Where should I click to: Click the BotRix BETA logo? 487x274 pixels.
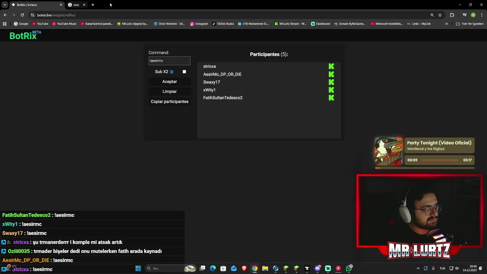[25, 35]
